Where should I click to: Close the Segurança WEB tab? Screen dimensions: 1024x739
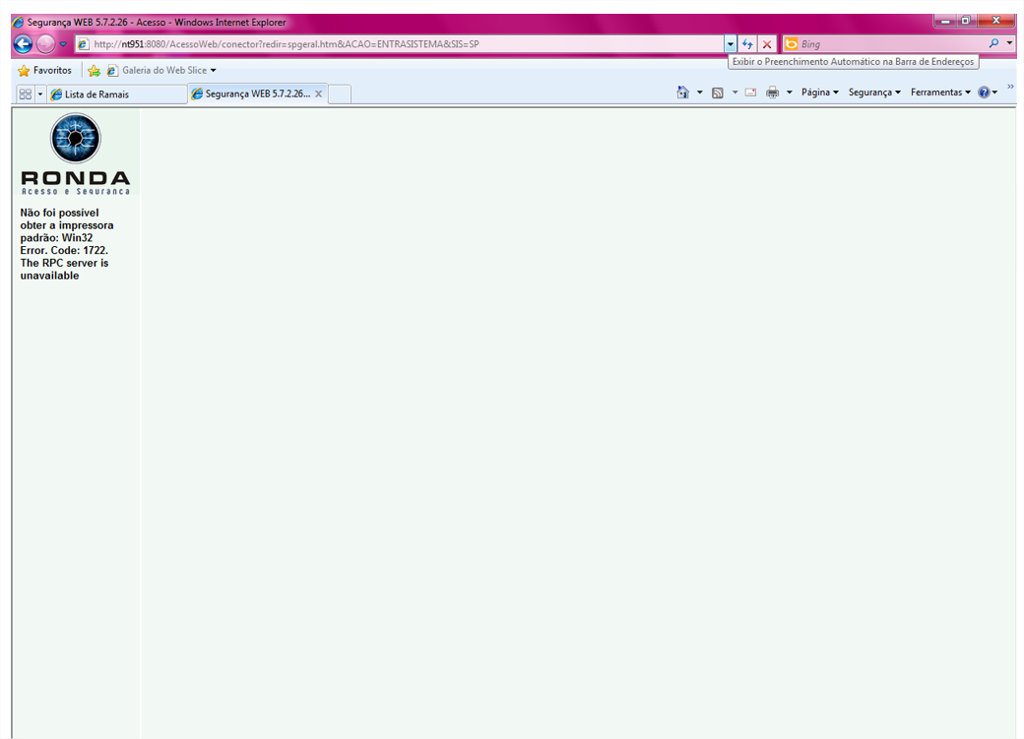tap(319, 94)
